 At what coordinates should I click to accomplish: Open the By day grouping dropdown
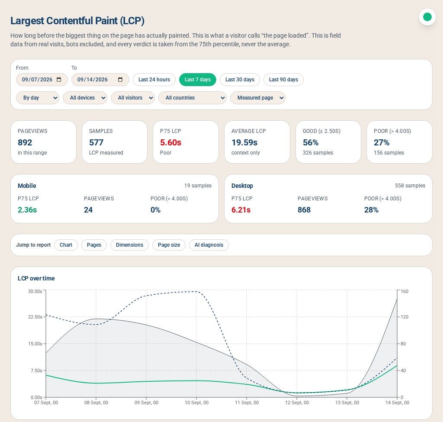pos(38,98)
